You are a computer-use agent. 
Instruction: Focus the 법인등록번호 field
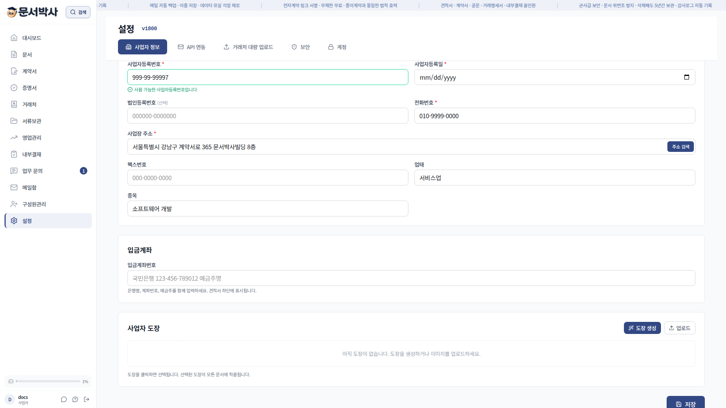tap(268, 116)
